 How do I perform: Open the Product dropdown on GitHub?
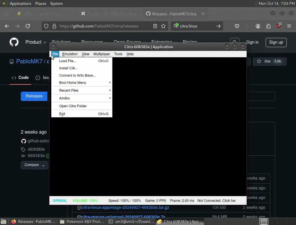[36, 42]
